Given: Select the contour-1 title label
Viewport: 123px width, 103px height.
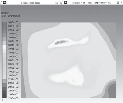Looking at the screenshot, I should click(x=5, y=13).
